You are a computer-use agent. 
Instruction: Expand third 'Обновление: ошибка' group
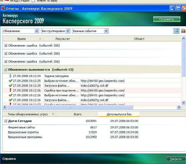coord(5,62)
